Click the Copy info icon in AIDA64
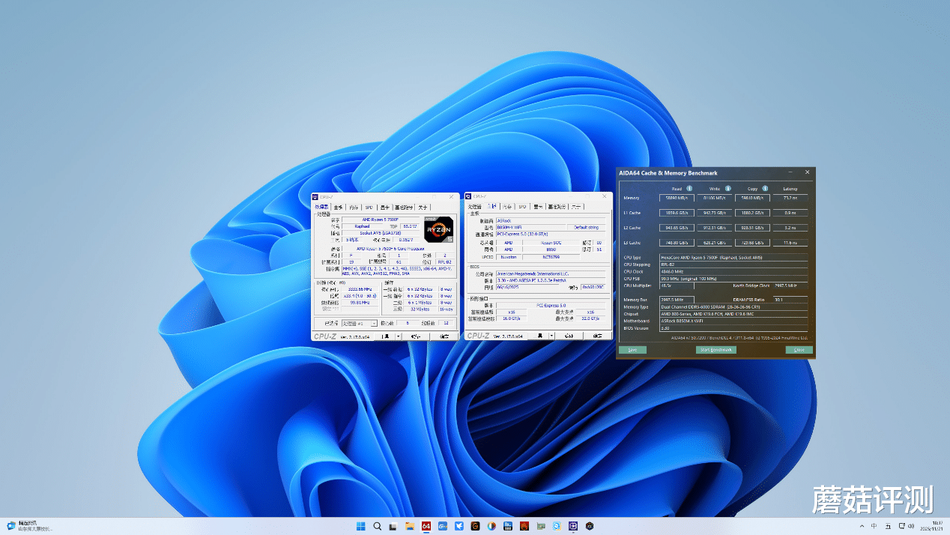950x535 pixels. (765, 189)
